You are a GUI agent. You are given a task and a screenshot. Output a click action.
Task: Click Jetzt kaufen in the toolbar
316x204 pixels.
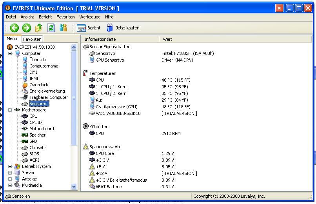[x=123, y=28]
